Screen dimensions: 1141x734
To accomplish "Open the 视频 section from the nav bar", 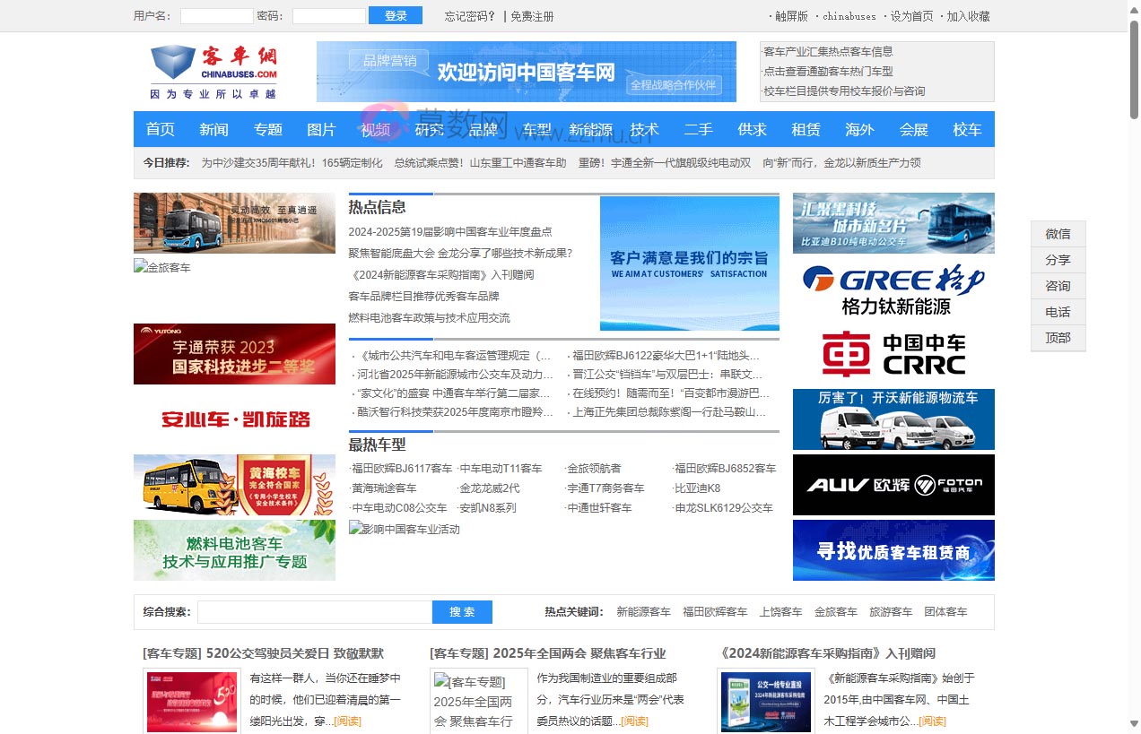I will (x=375, y=129).
